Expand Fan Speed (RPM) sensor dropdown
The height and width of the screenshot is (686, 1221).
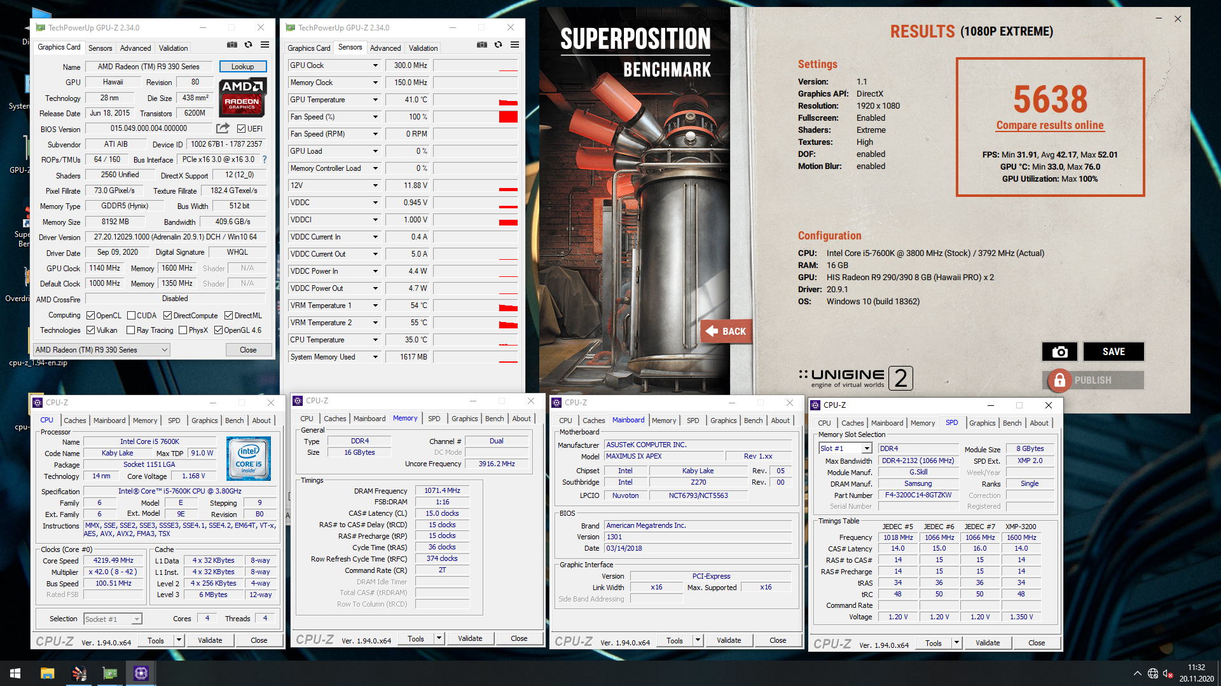click(x=375, y=134)
